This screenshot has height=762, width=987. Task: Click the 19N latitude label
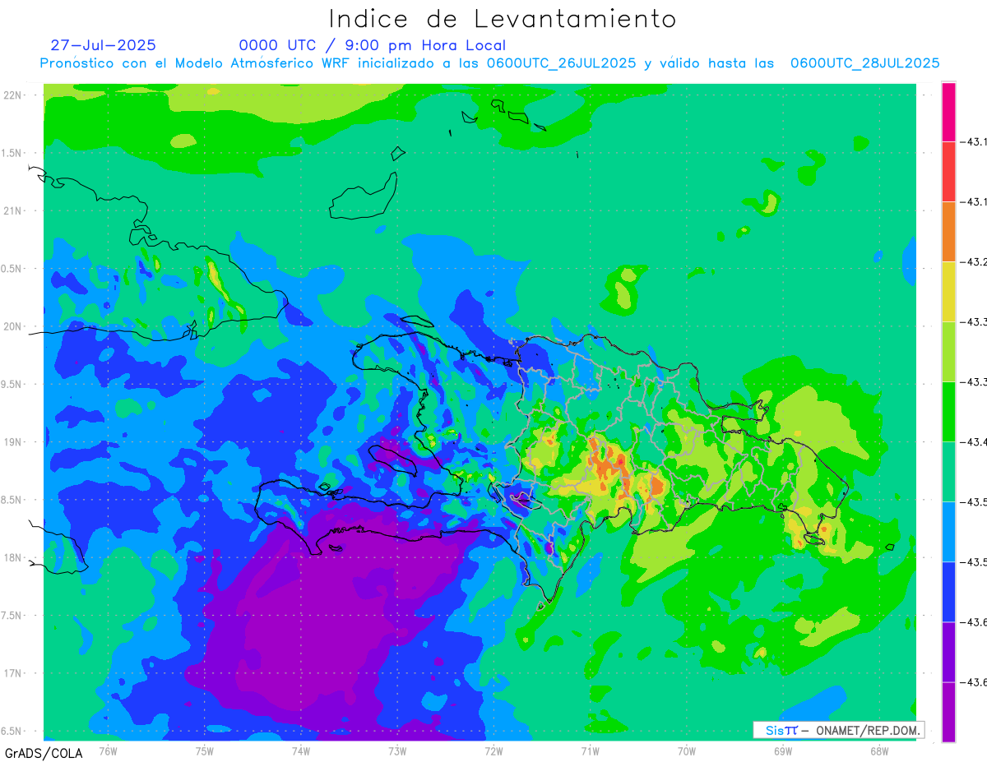pyautogui.click(x=13, y=442)
